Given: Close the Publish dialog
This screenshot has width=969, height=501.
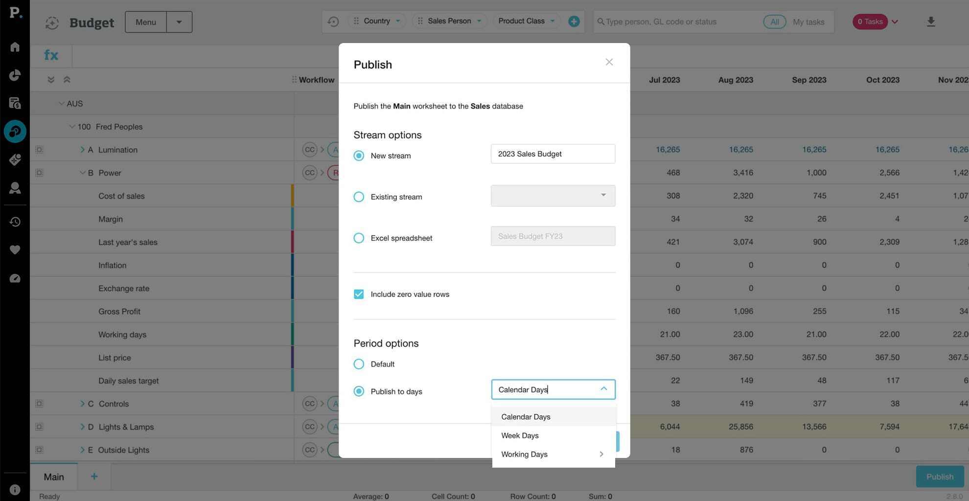Looking at the screenshot, I should click(x=609, y=62).
